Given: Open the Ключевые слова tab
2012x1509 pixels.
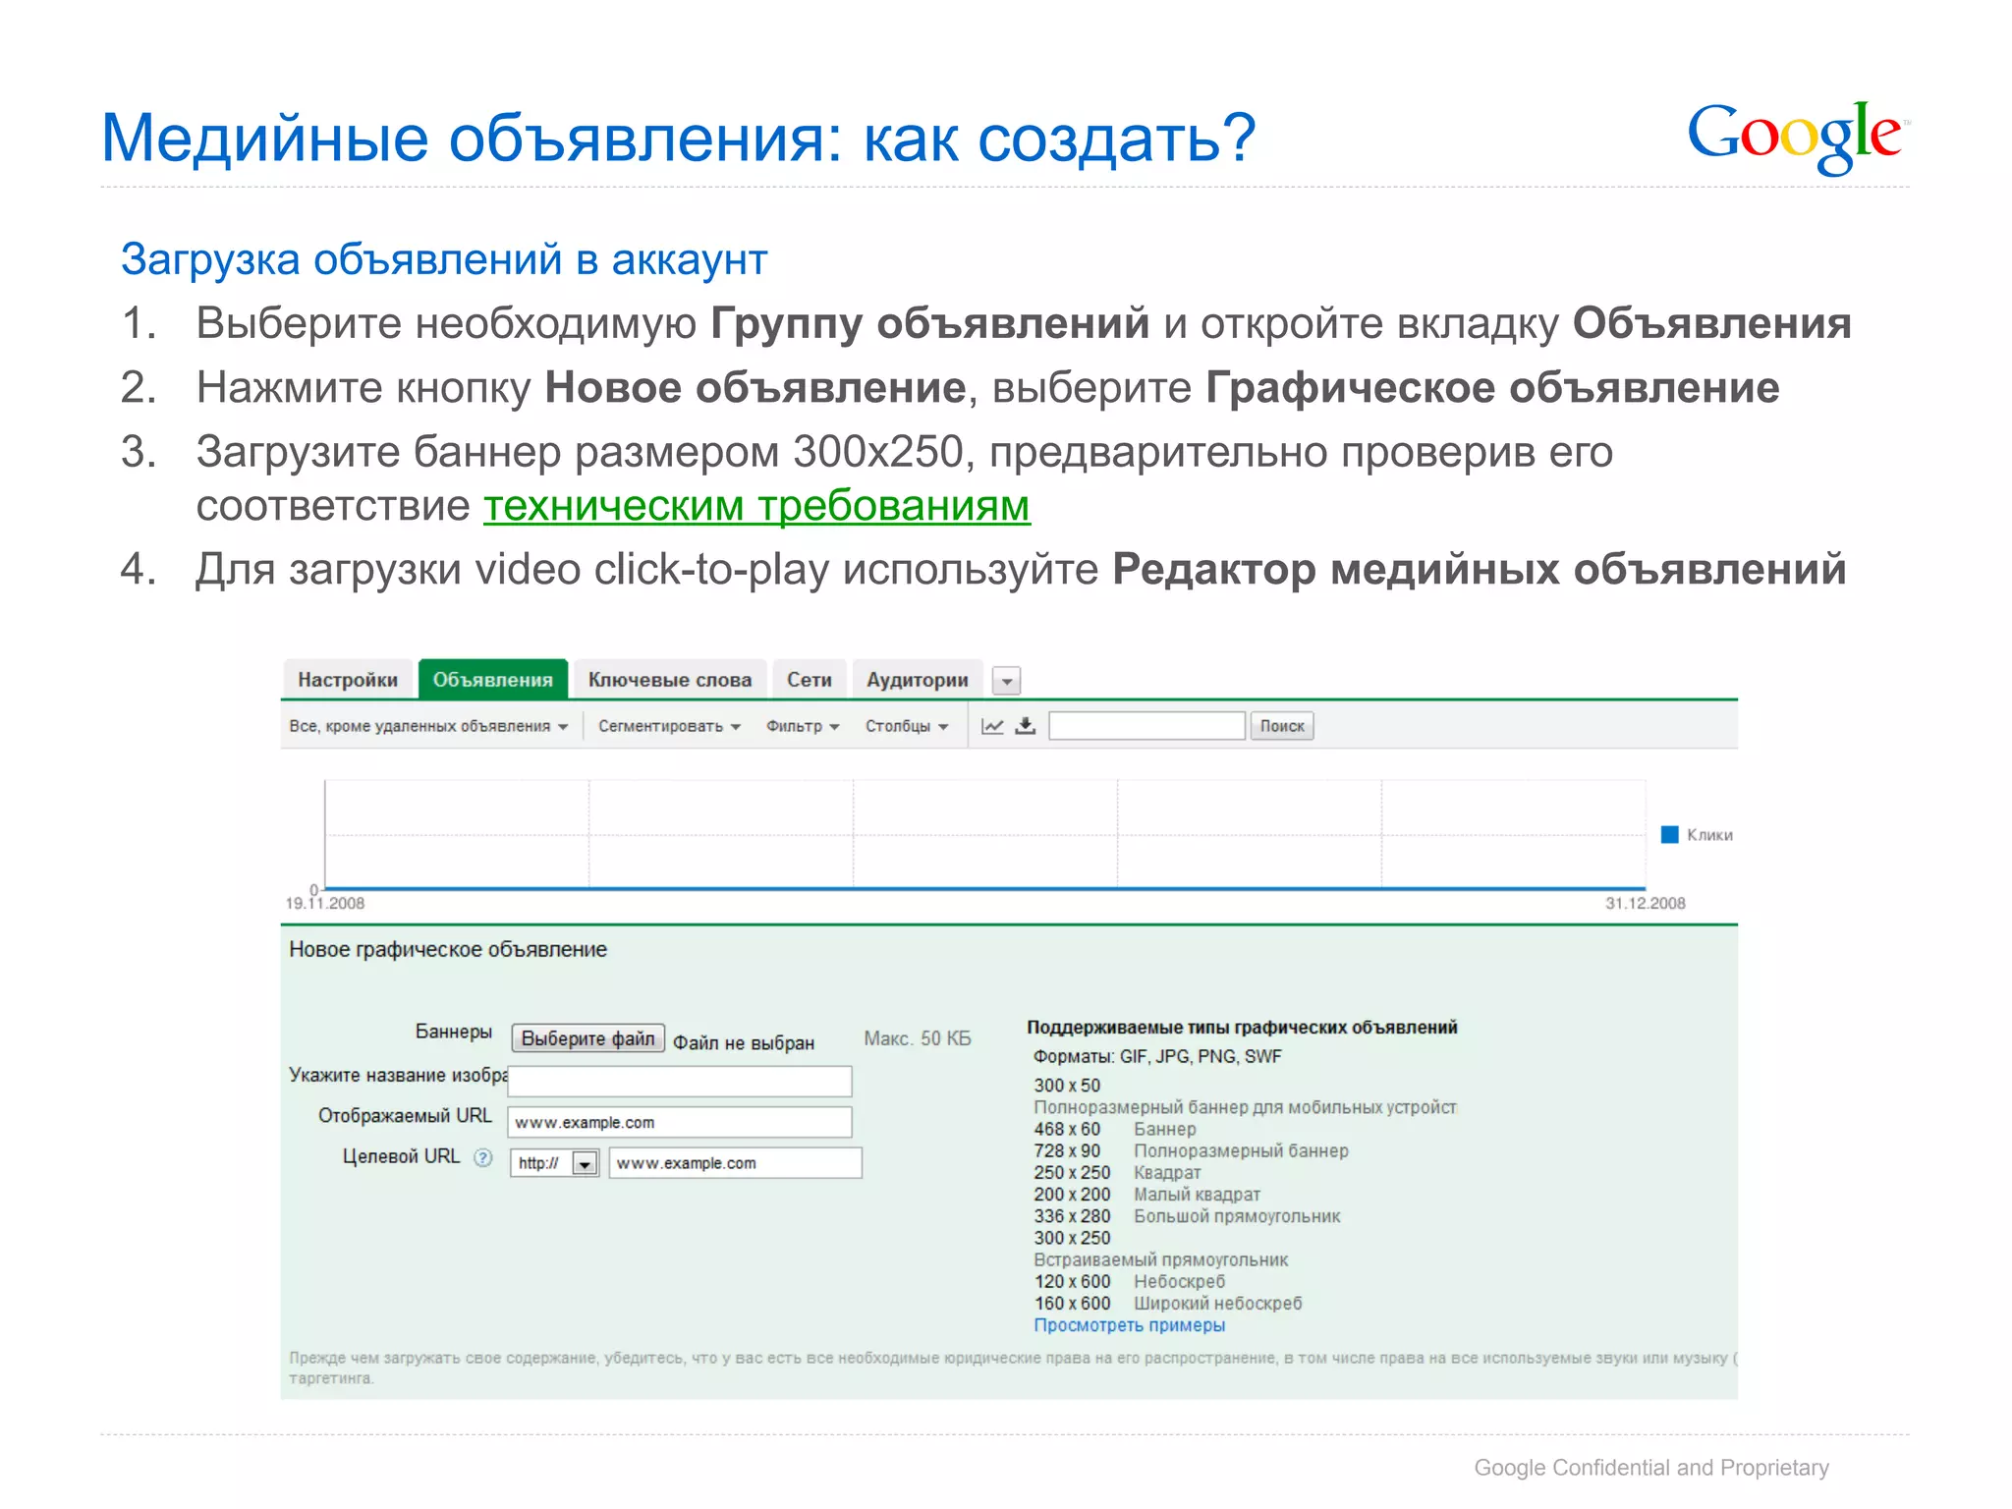Looking at the screenshot, I should (670, 680).
